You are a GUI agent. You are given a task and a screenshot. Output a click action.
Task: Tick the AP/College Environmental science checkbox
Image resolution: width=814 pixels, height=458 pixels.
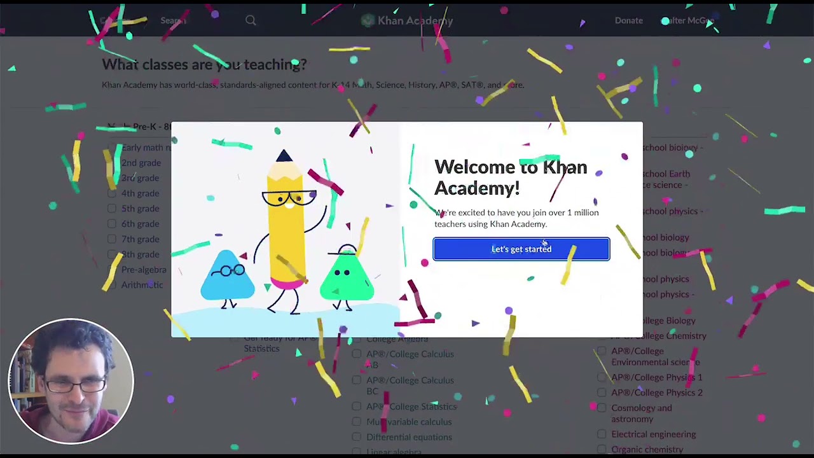coord(602,351)
